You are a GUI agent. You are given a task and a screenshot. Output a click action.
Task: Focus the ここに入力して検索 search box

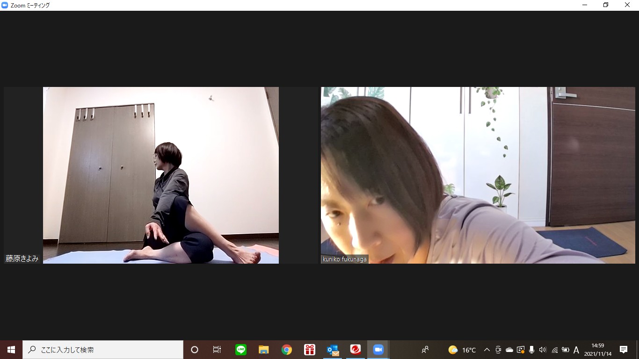(x=103, y=350)
